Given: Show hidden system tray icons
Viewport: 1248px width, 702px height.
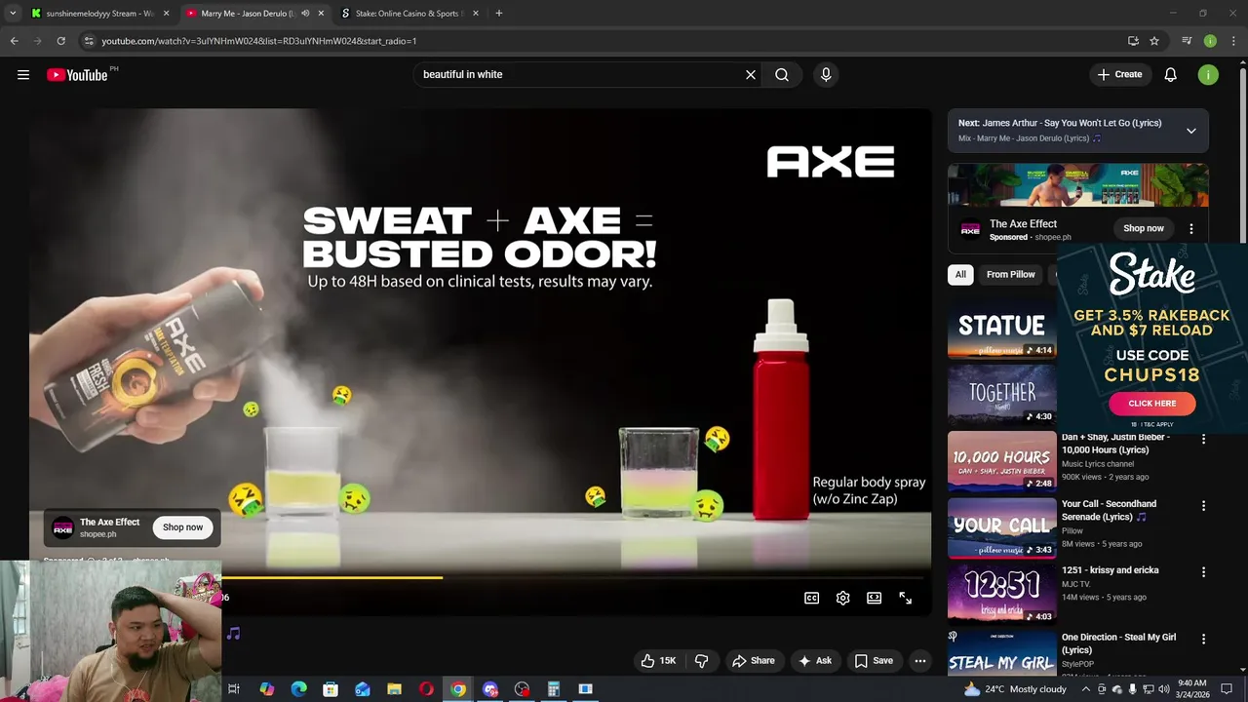Looking at the screenshot, I should 1085,689.
